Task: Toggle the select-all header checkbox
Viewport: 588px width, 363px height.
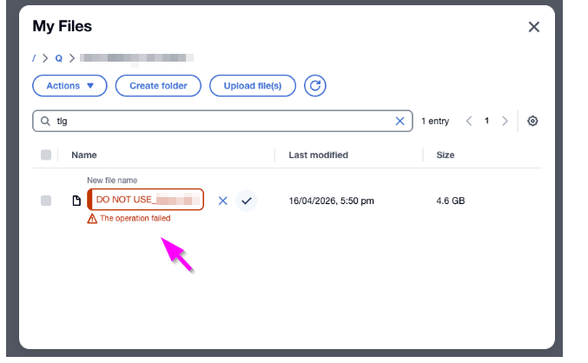Action: [46, 155]
